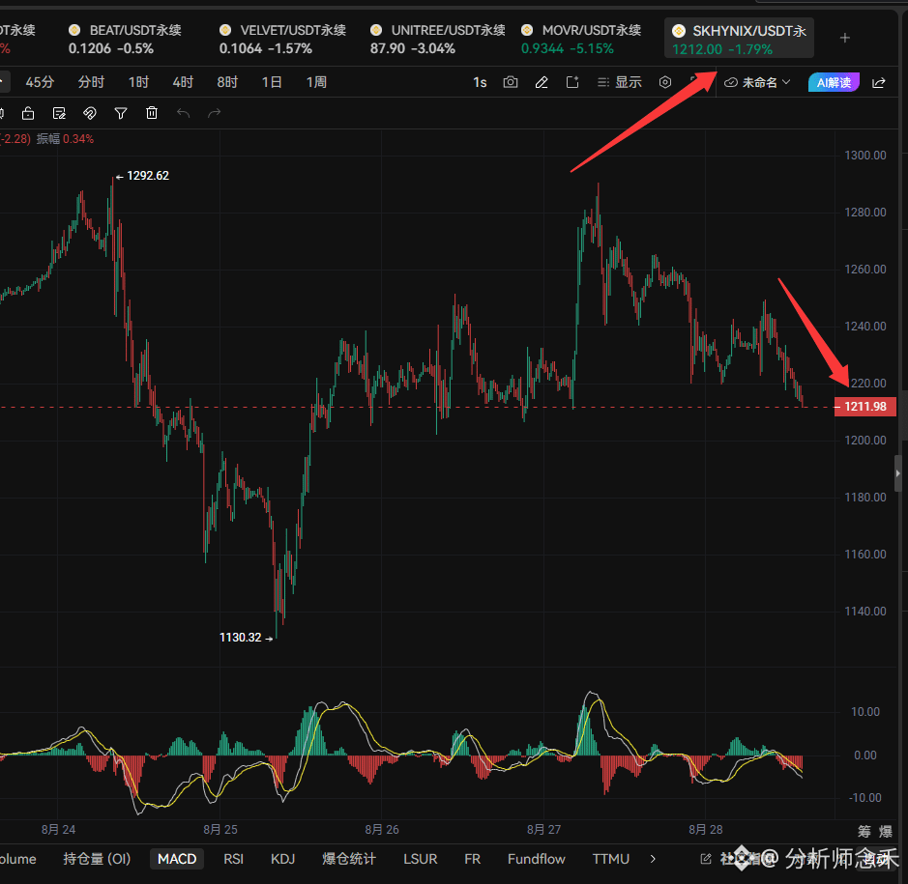The height and width of the screenshot is (884, 908).
Task: Click the new layout sparkle icon
Action: pyautogui.click(x=572, y=82)
